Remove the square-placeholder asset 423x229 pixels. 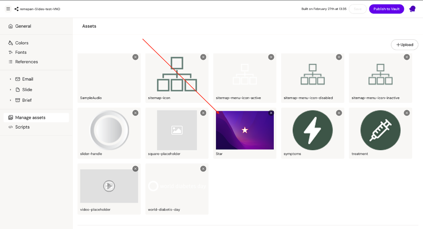coord(203,113)
